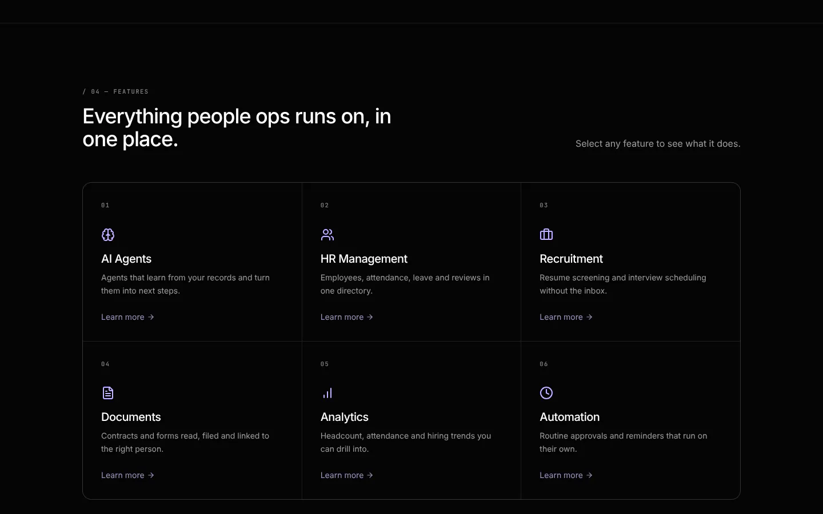Click the Automation clock icon

tap(546, 393)
